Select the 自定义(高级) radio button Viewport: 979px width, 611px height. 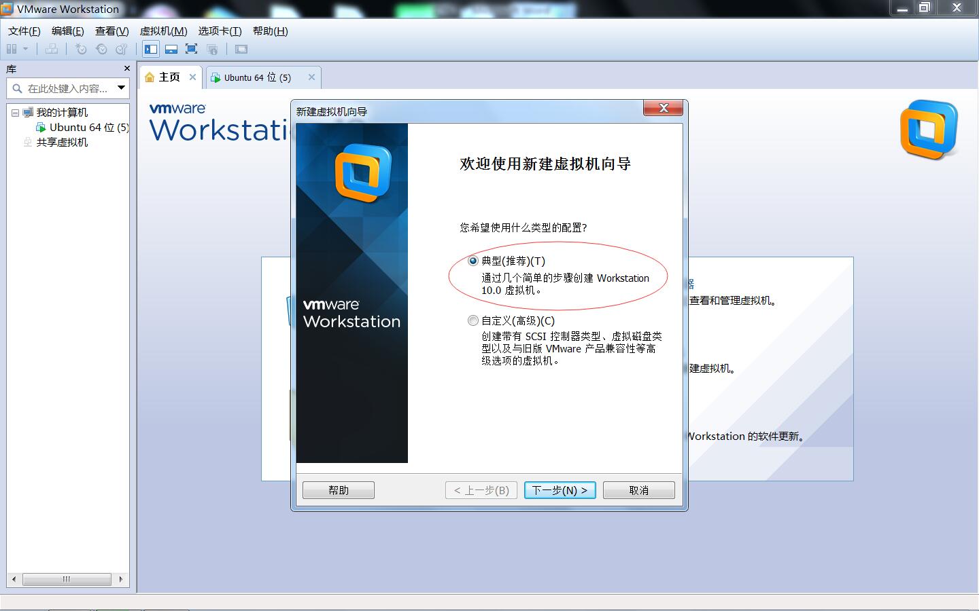click(x=473, y=320)
